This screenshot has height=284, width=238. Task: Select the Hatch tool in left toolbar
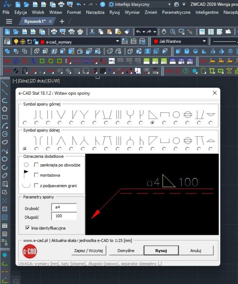(x=5, y=209)
